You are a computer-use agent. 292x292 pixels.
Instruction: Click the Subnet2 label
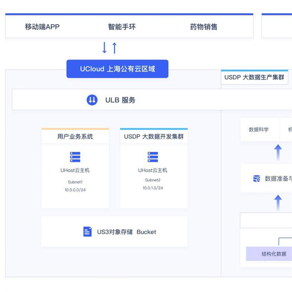click(153, 180)
